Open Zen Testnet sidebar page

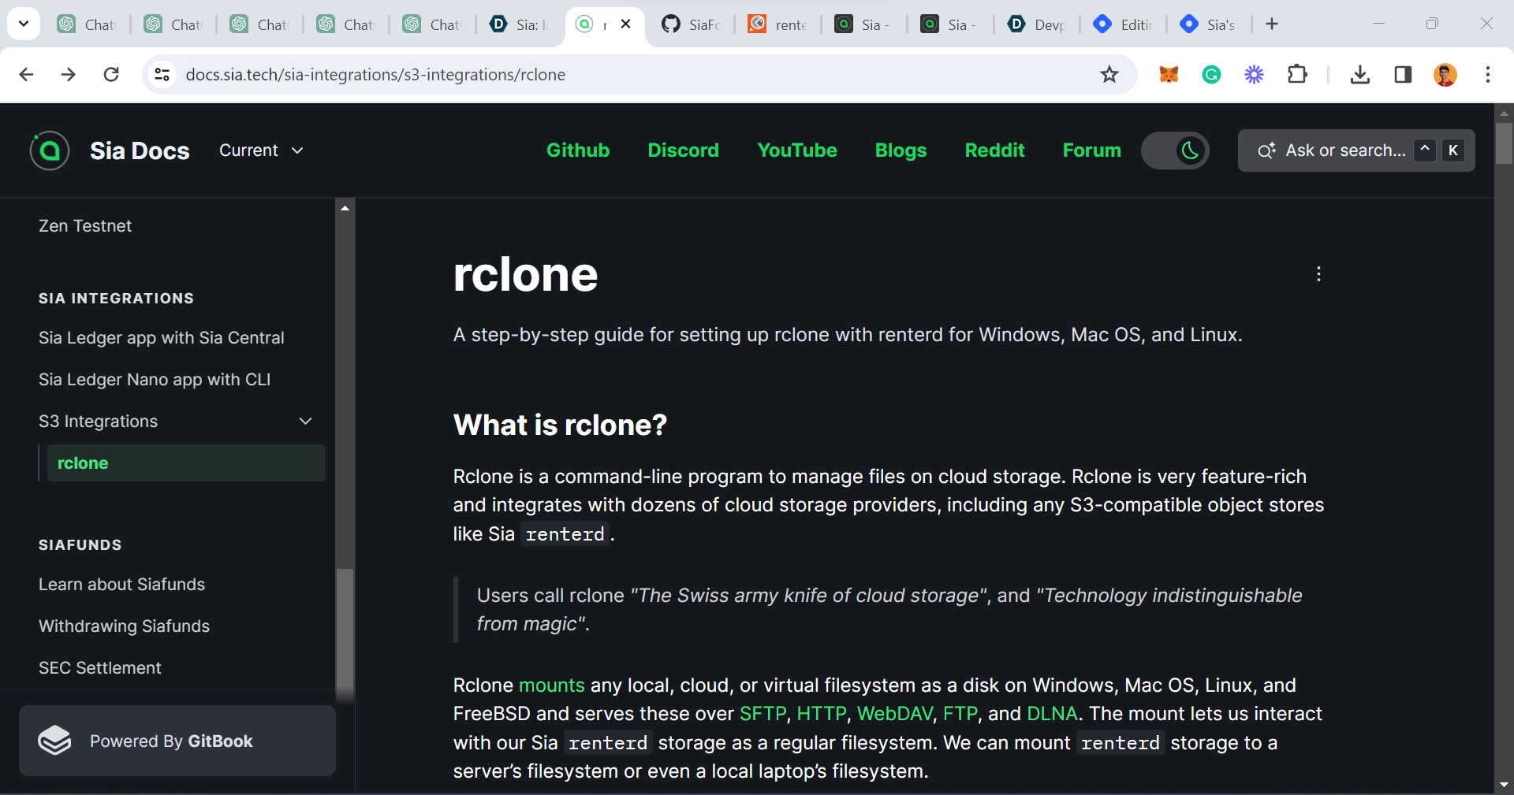tap(85, 226)
